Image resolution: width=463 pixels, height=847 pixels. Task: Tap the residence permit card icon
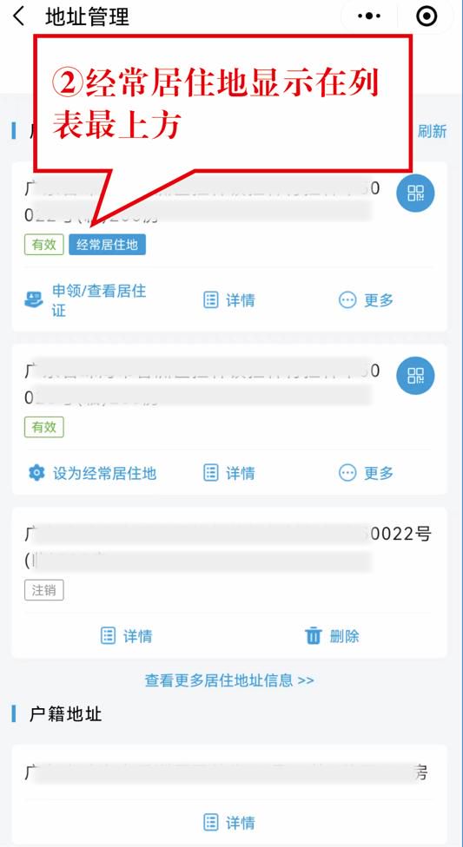click(x=34, y=299)
